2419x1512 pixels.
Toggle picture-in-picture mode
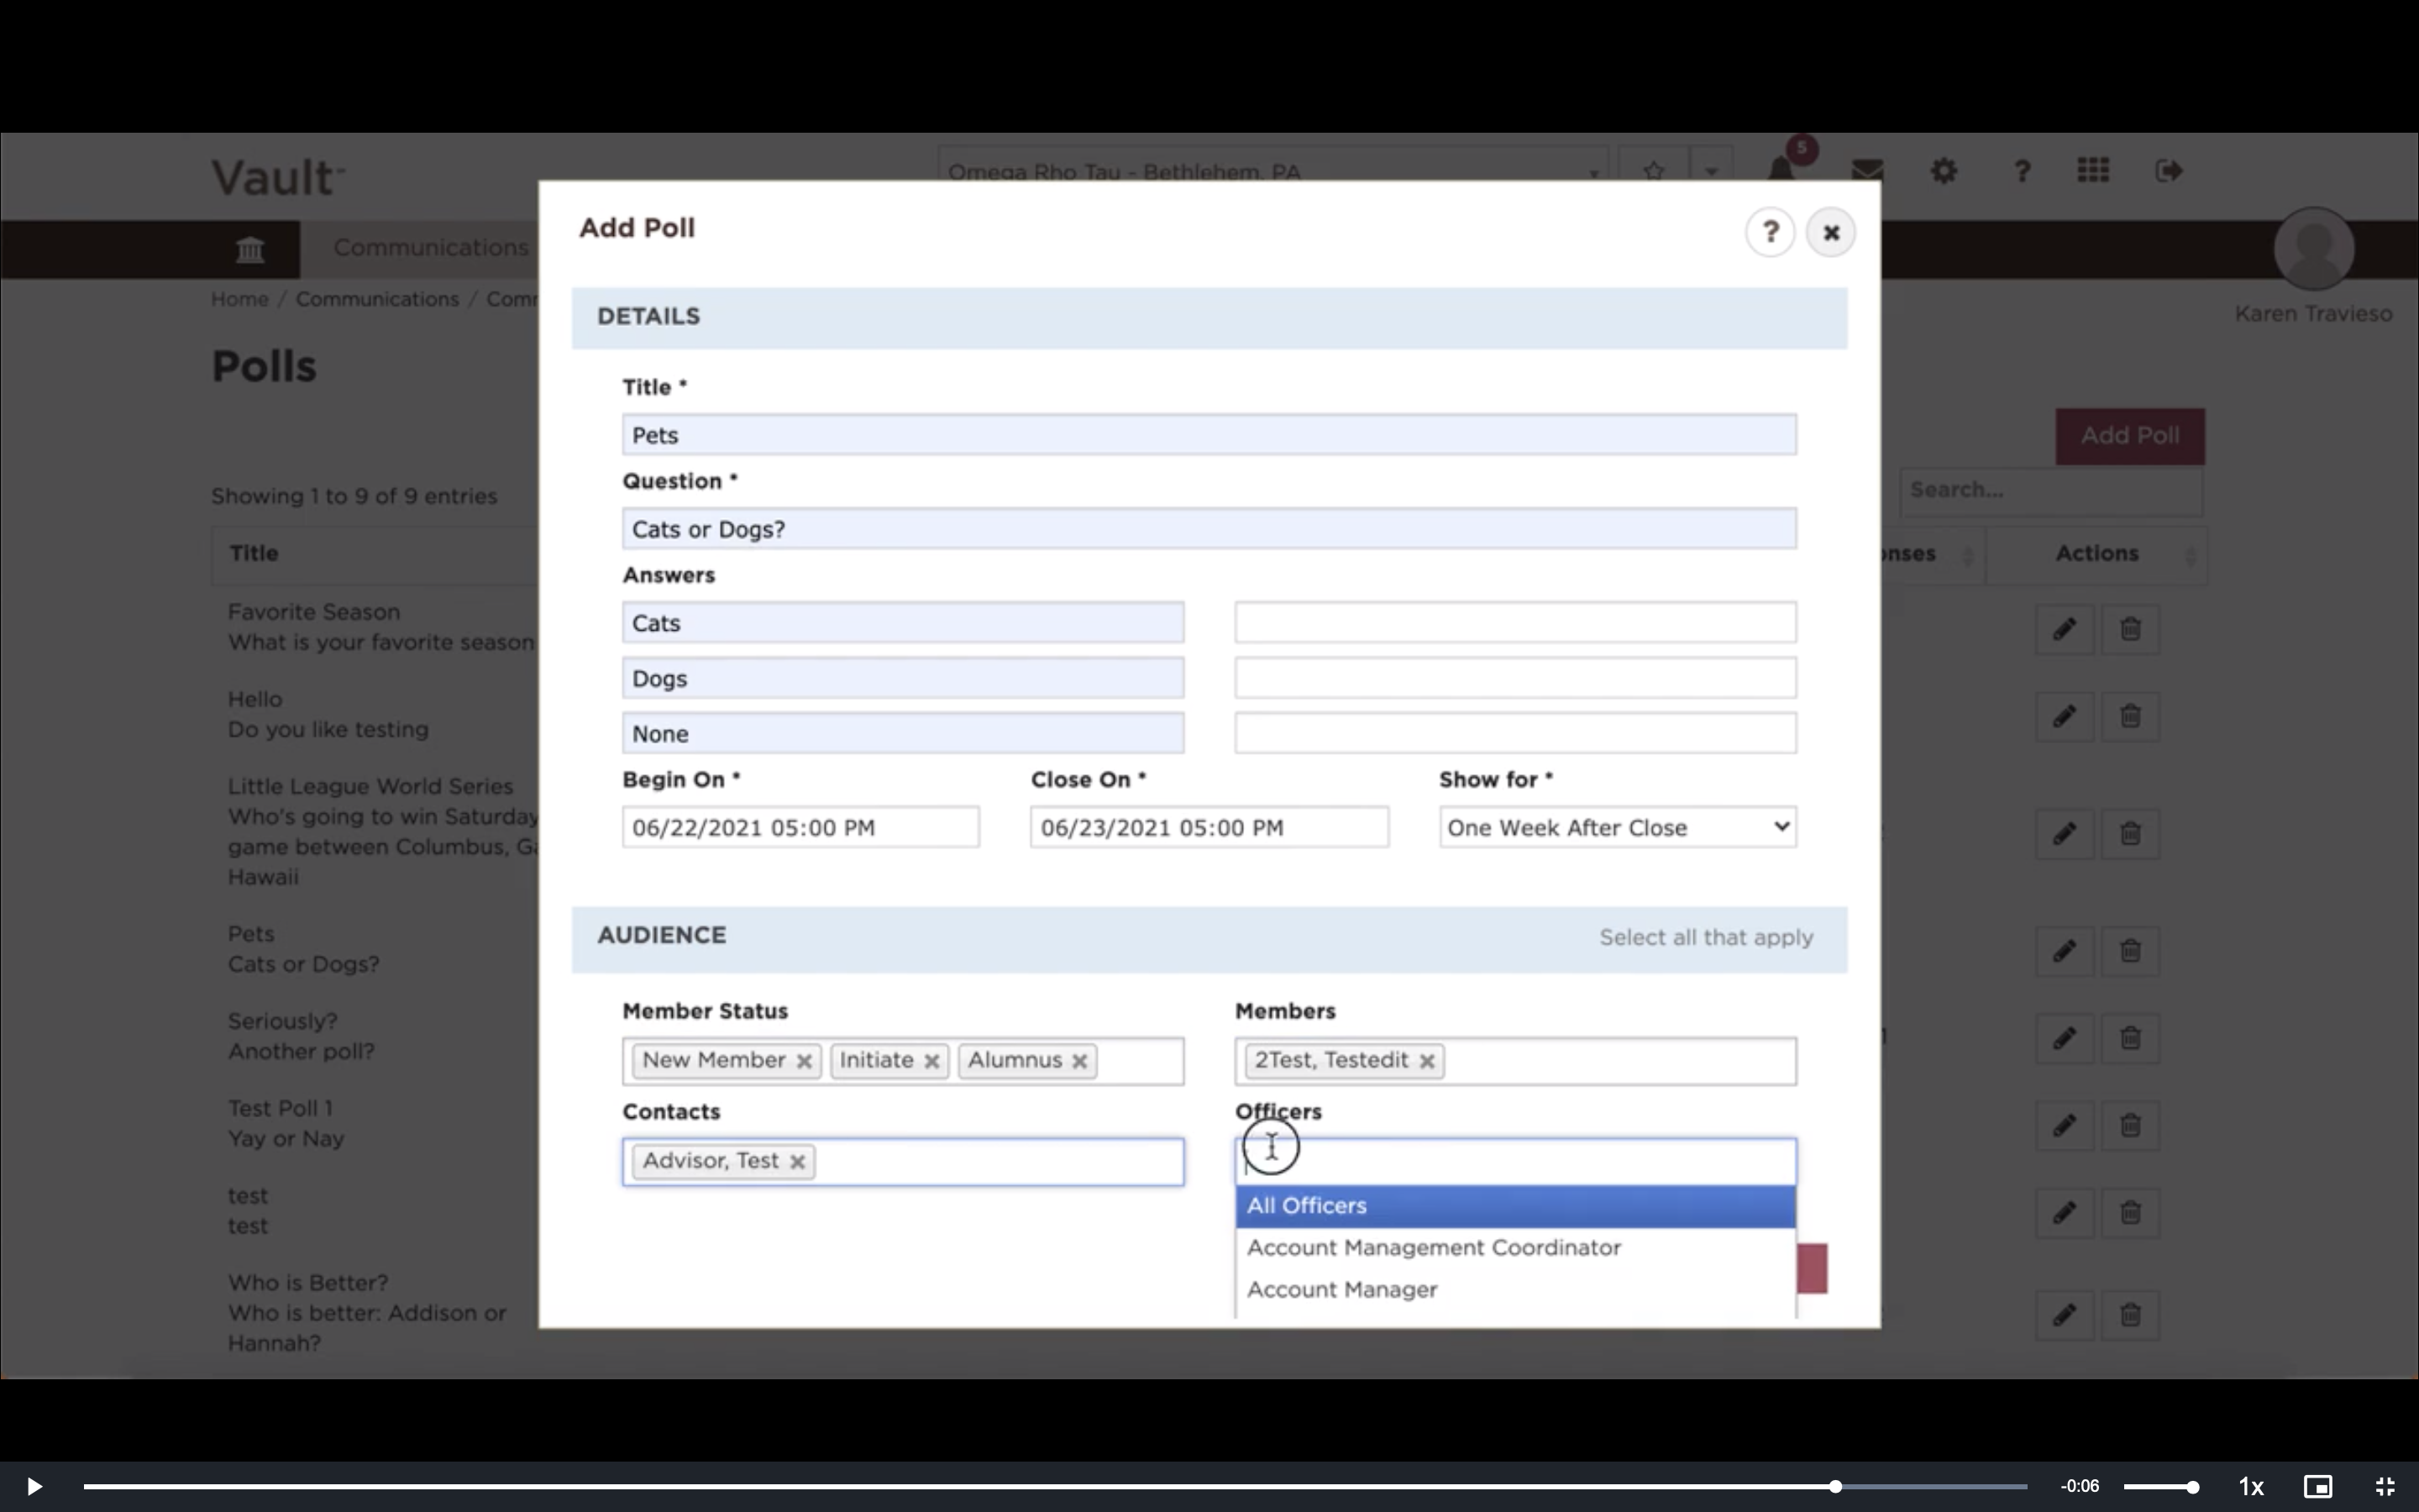[x=2317, y=1486]
